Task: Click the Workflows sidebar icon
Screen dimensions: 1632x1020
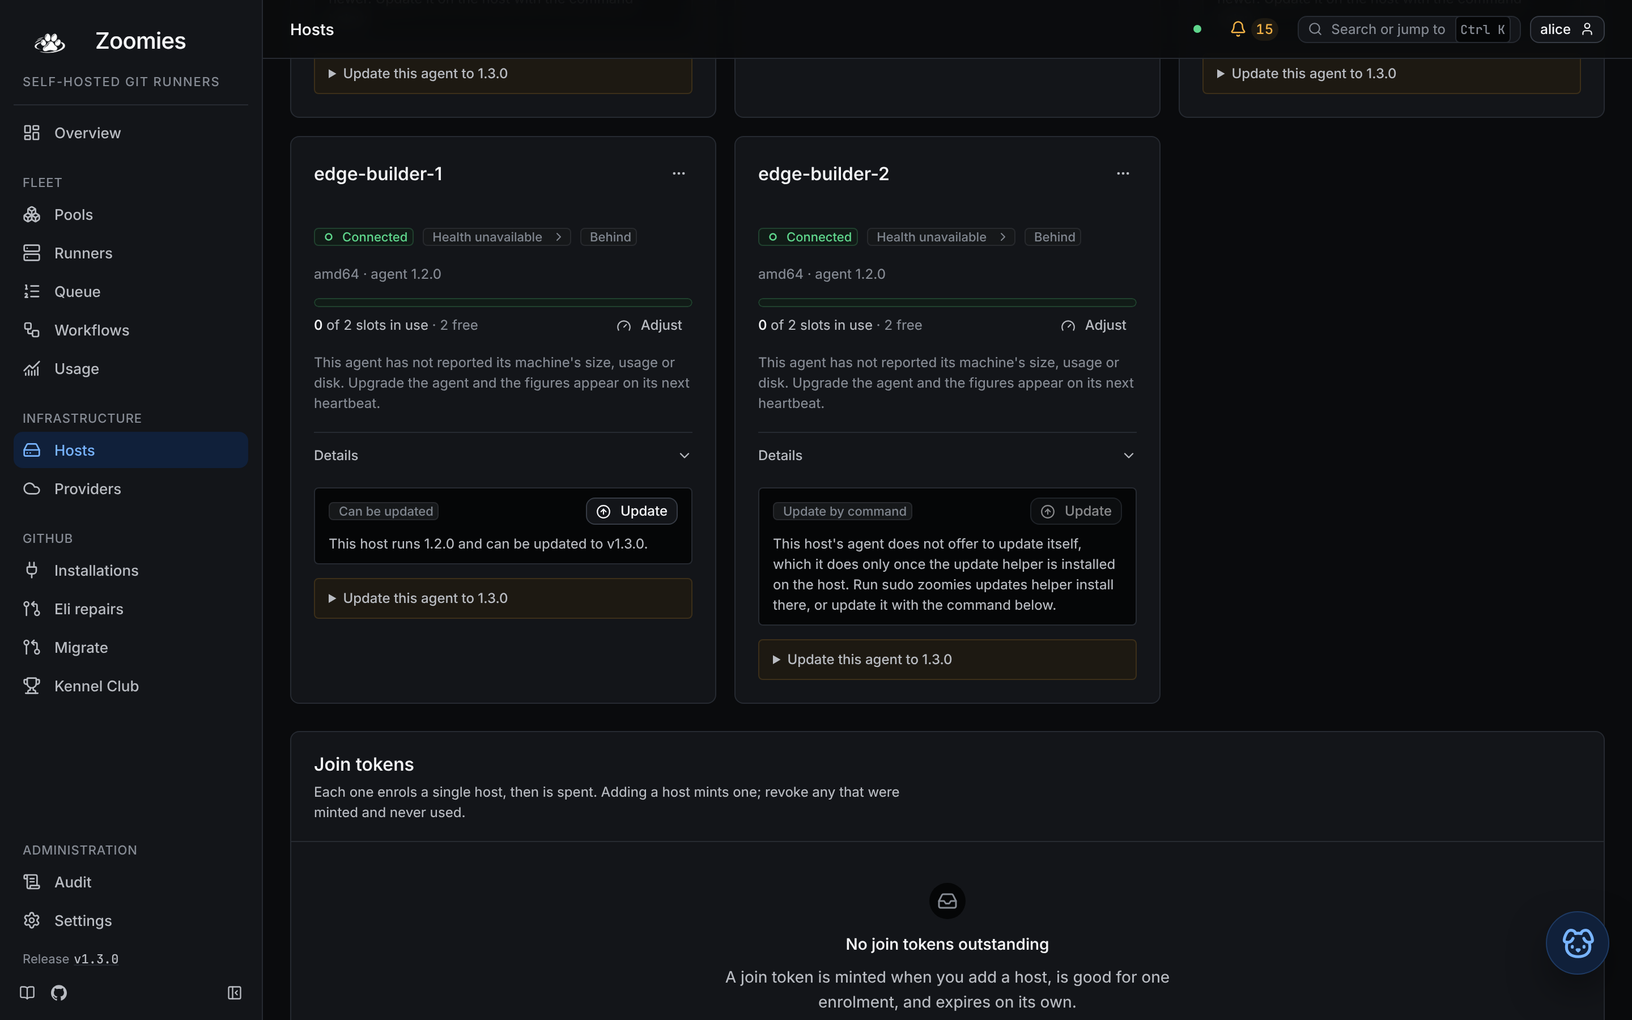Action: pyautogui.click(x=32, y=330)
